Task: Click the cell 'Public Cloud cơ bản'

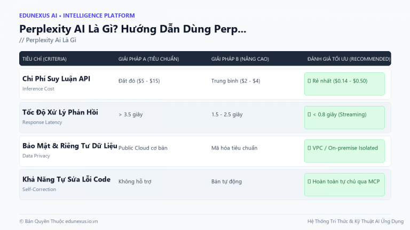Action: 143,148
